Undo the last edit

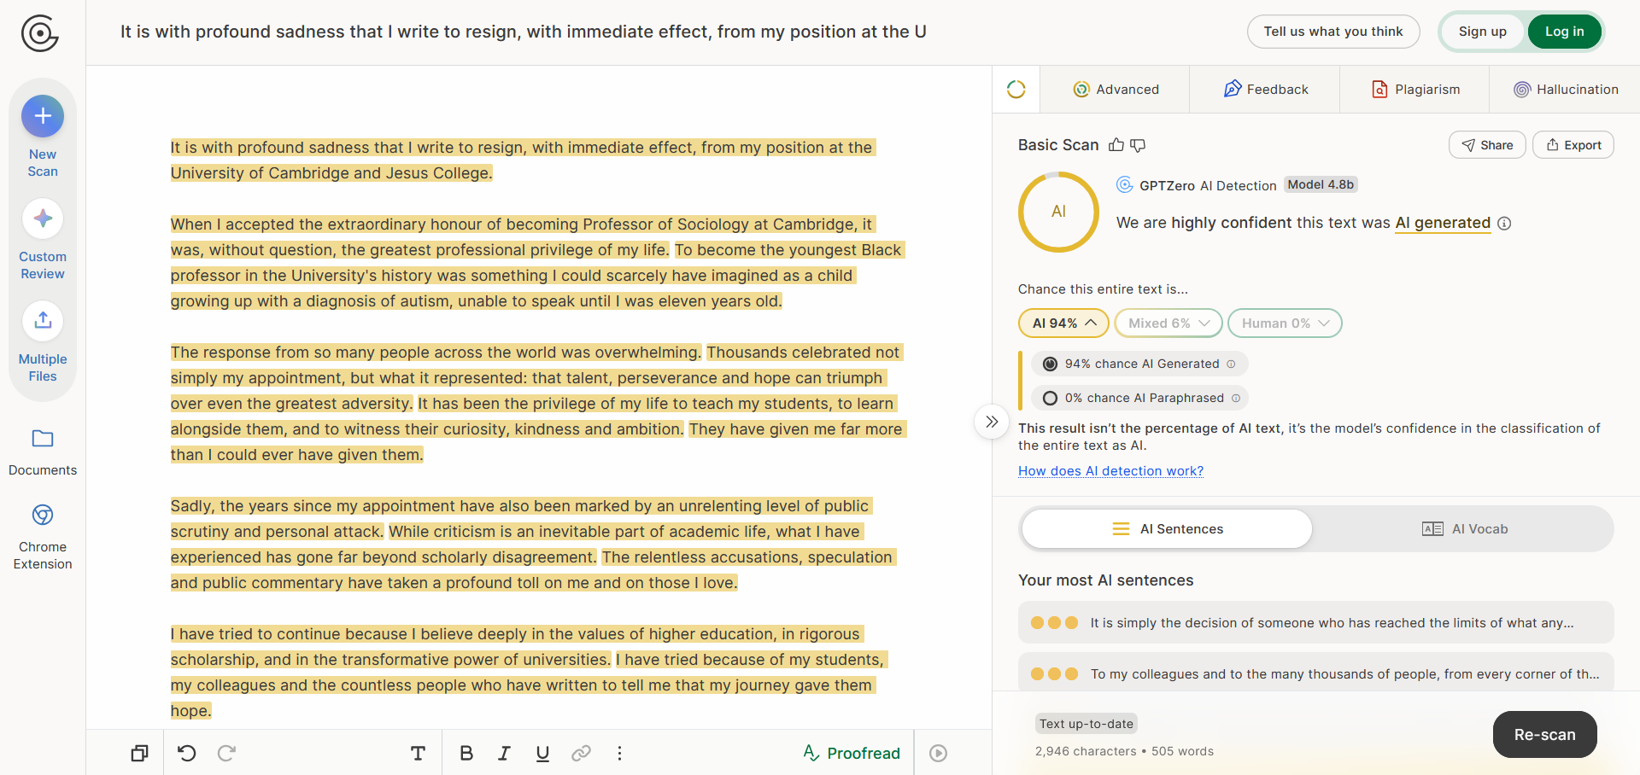(187, 753)
